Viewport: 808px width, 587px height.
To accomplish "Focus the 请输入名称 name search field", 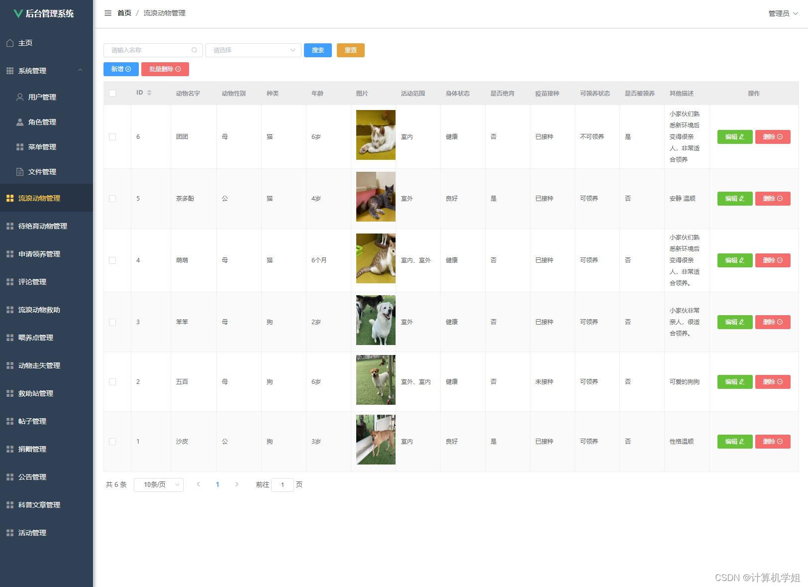I will tap(153, 50).
